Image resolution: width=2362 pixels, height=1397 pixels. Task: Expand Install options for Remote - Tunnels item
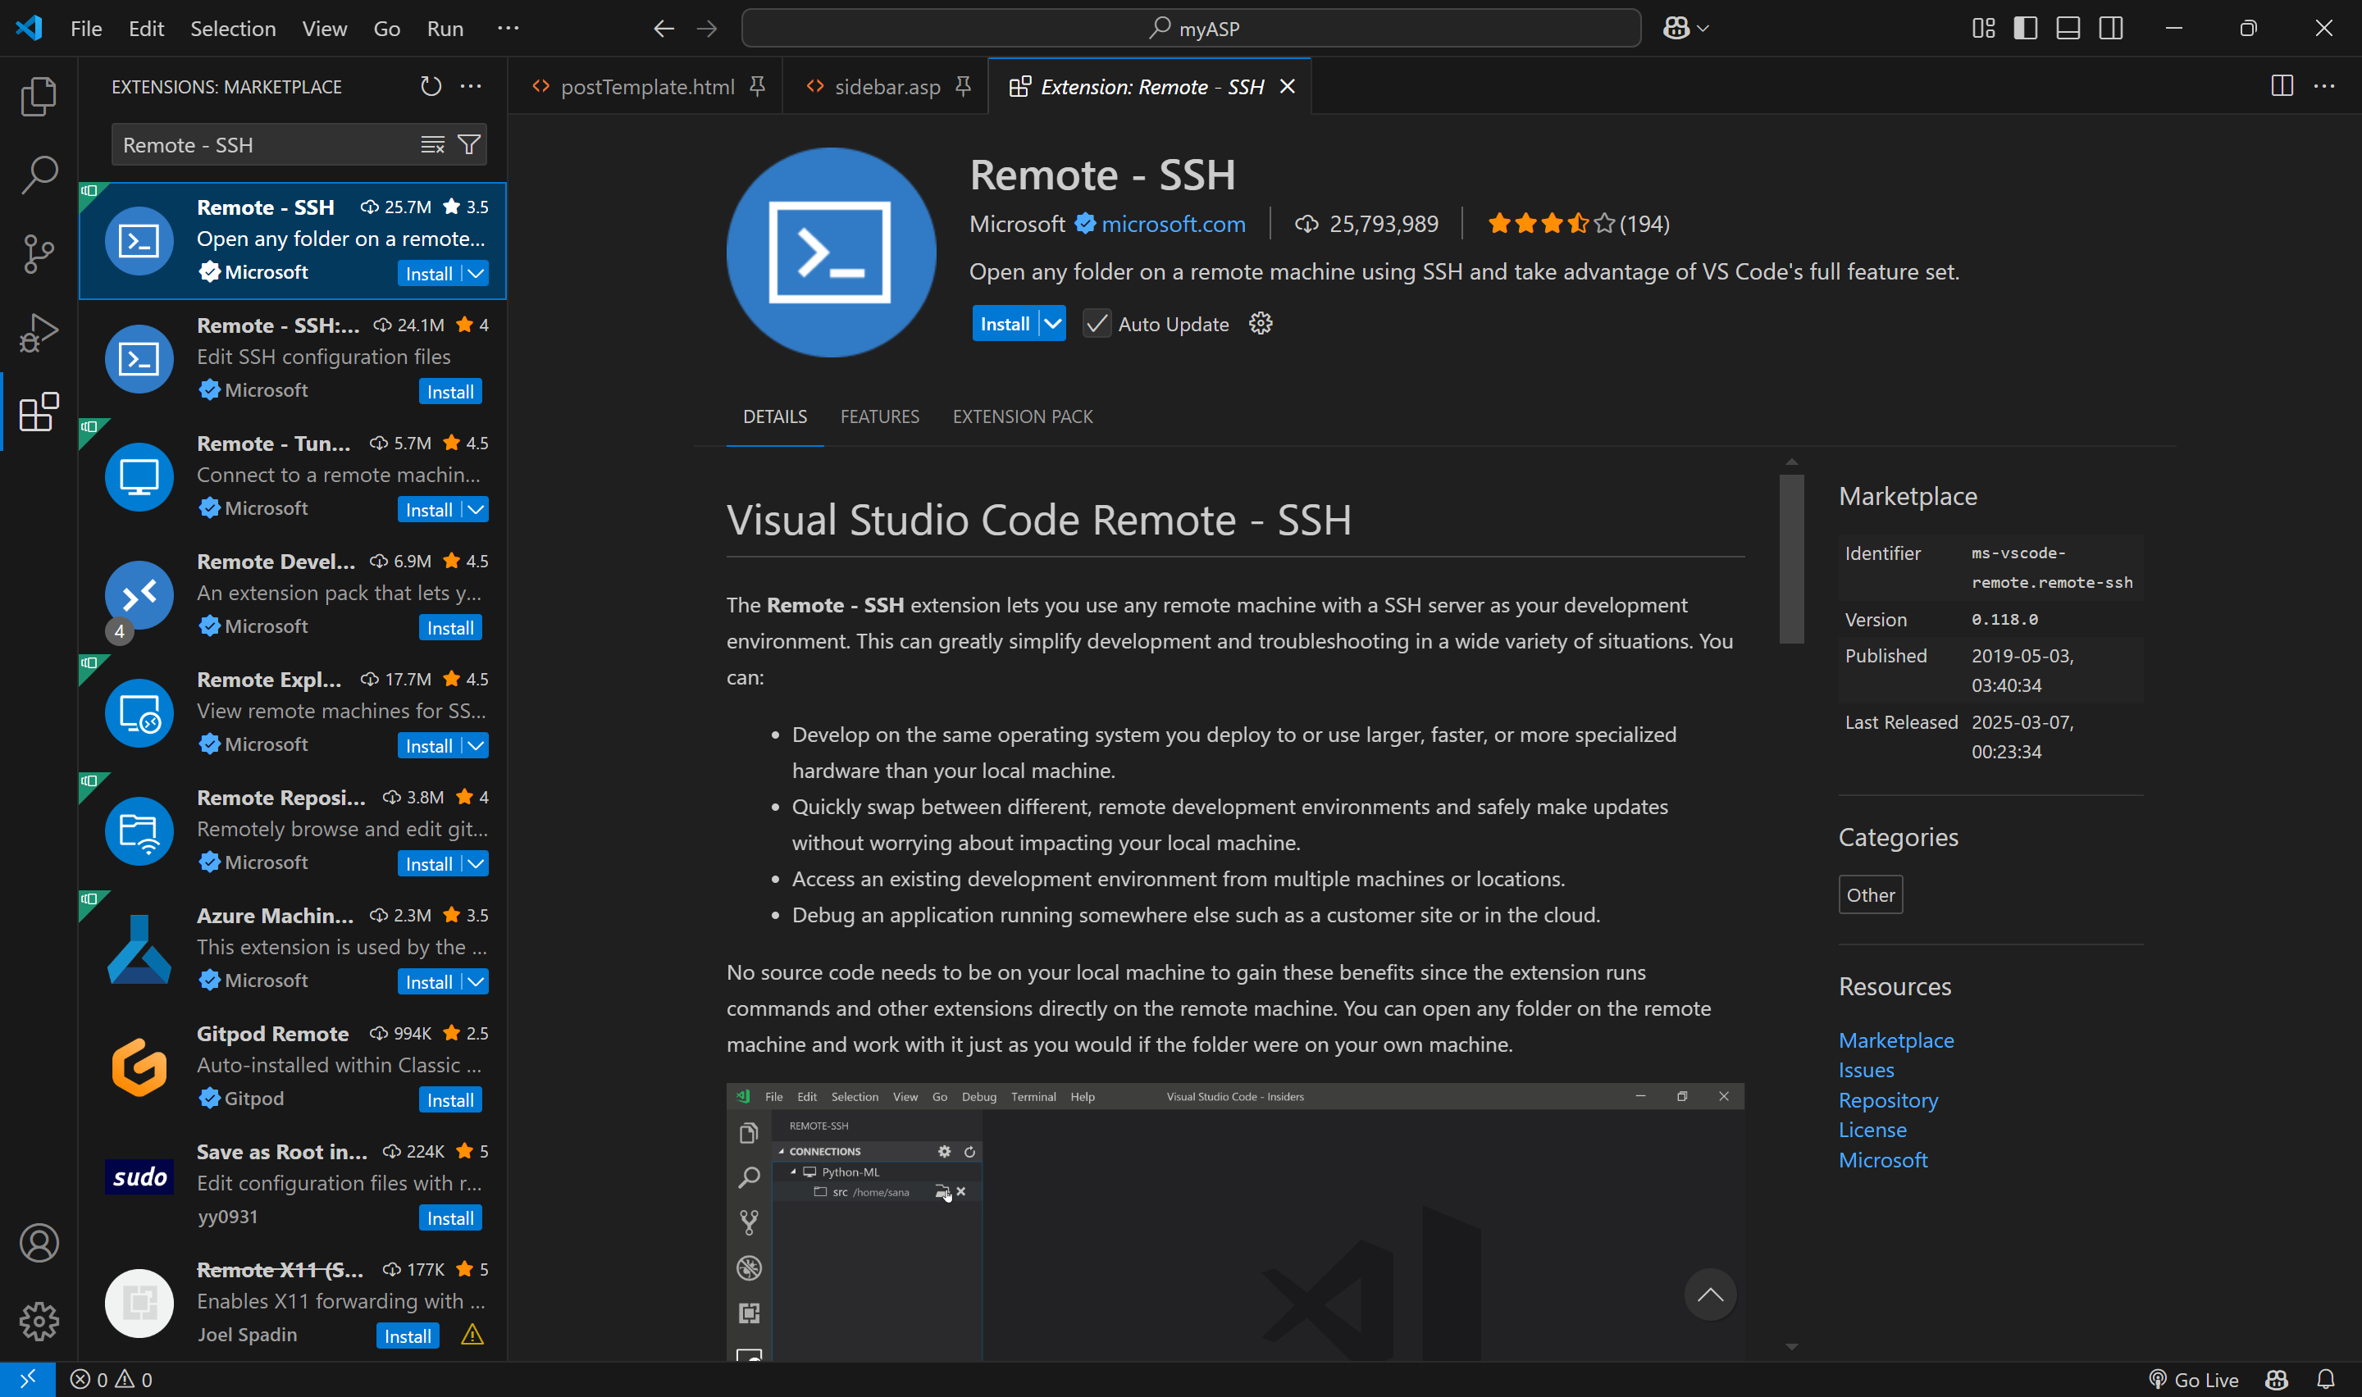(x=477, y=509)
